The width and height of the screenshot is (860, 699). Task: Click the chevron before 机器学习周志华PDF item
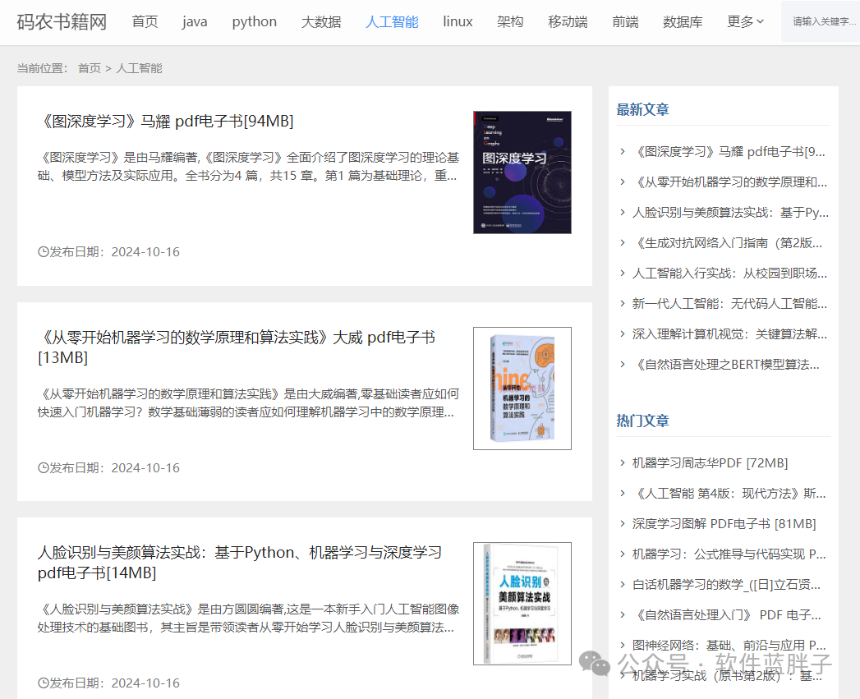(623, 463)
